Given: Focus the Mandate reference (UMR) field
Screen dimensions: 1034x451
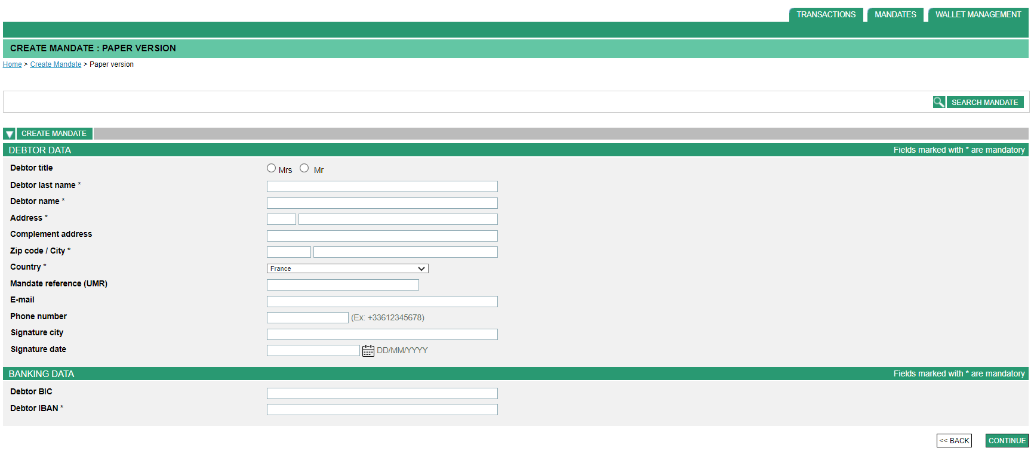Looking at the screenshot, I should [342, 285].
